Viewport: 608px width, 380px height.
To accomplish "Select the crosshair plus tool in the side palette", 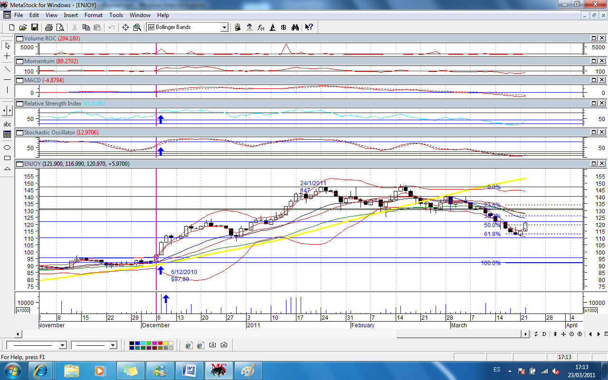I will (7, 56).
